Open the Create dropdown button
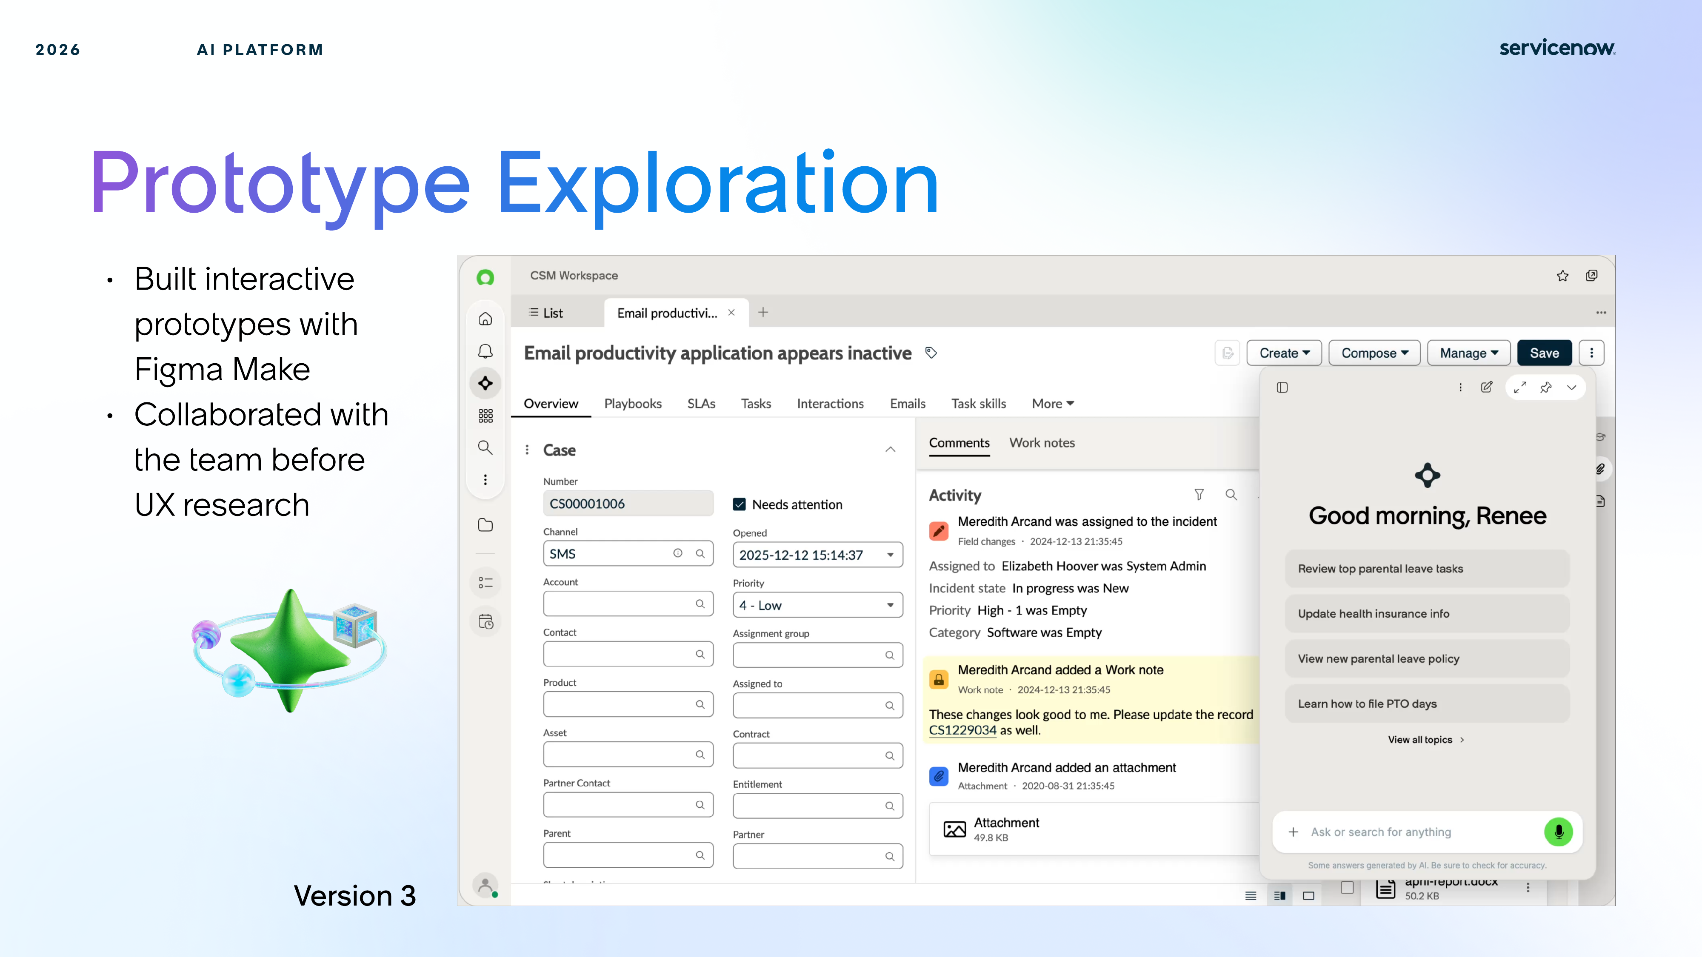Viewport: 1702px width, 957px height. pos(1283,353)
